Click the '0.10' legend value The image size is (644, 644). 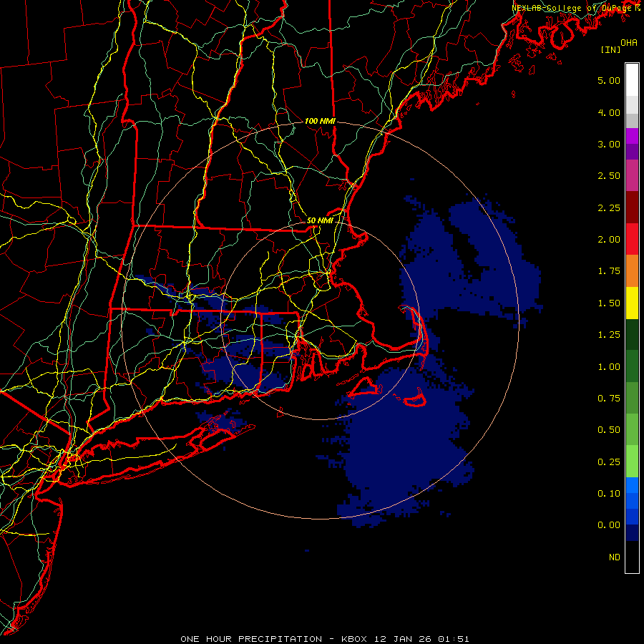pos(609,494)
